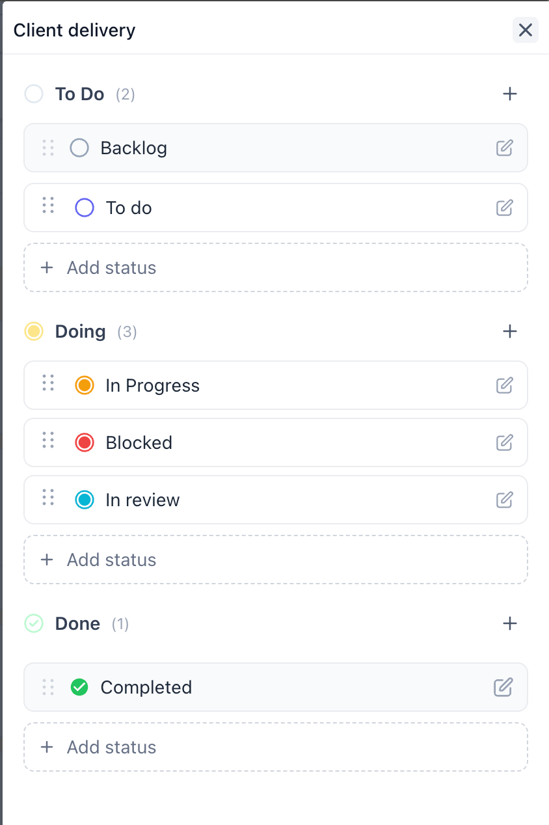Click the Completed green checkmark icon
The width and height of the screenshot is (549, 825).
[x=79, y=687]
